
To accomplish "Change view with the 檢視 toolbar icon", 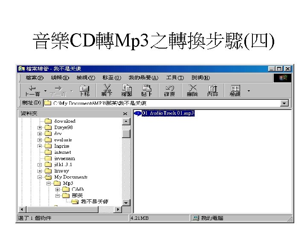I will (x=235, y=91).
